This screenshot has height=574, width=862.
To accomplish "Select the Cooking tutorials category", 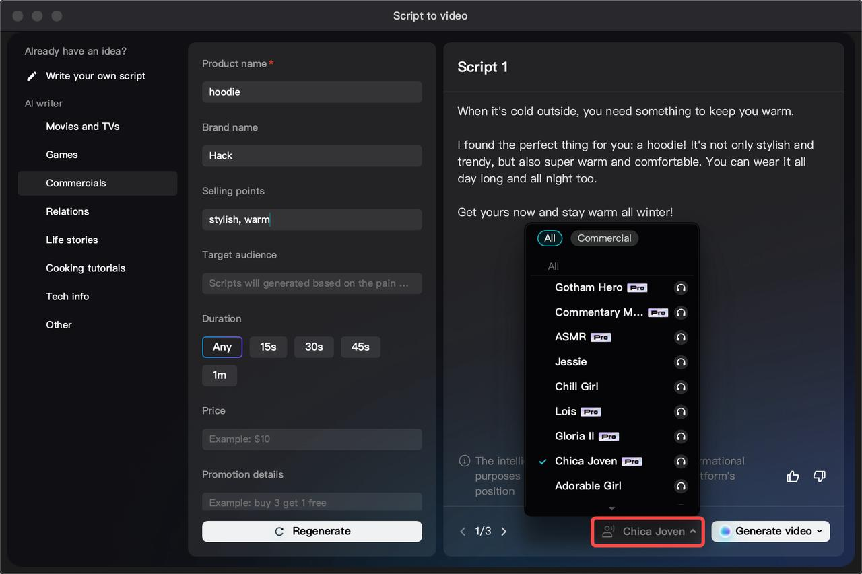I will [x=86, y=268].
